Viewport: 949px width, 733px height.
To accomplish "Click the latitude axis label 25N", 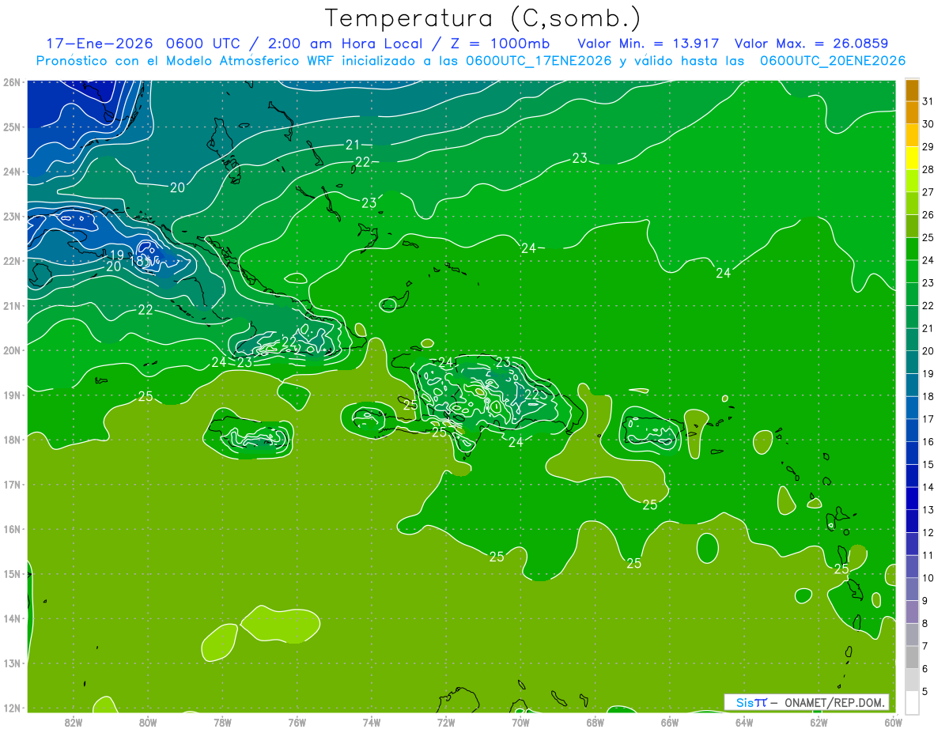I will 12,127.
